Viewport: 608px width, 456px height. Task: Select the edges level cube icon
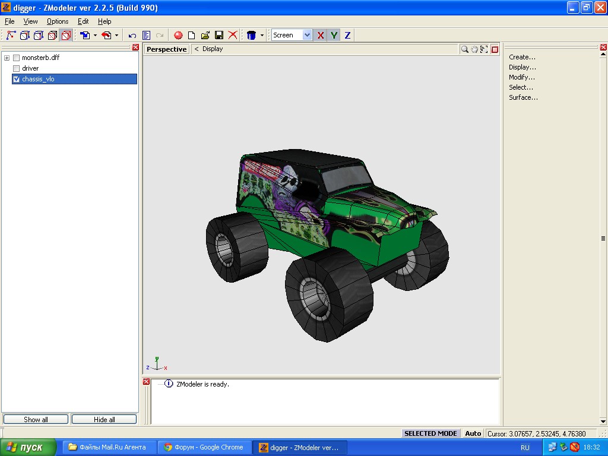tap(25, 35)
